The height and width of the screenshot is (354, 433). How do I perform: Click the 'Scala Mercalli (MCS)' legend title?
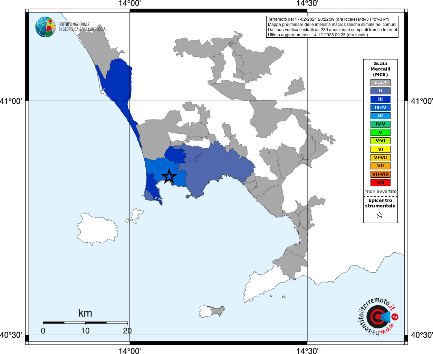[x=381, y=69]
